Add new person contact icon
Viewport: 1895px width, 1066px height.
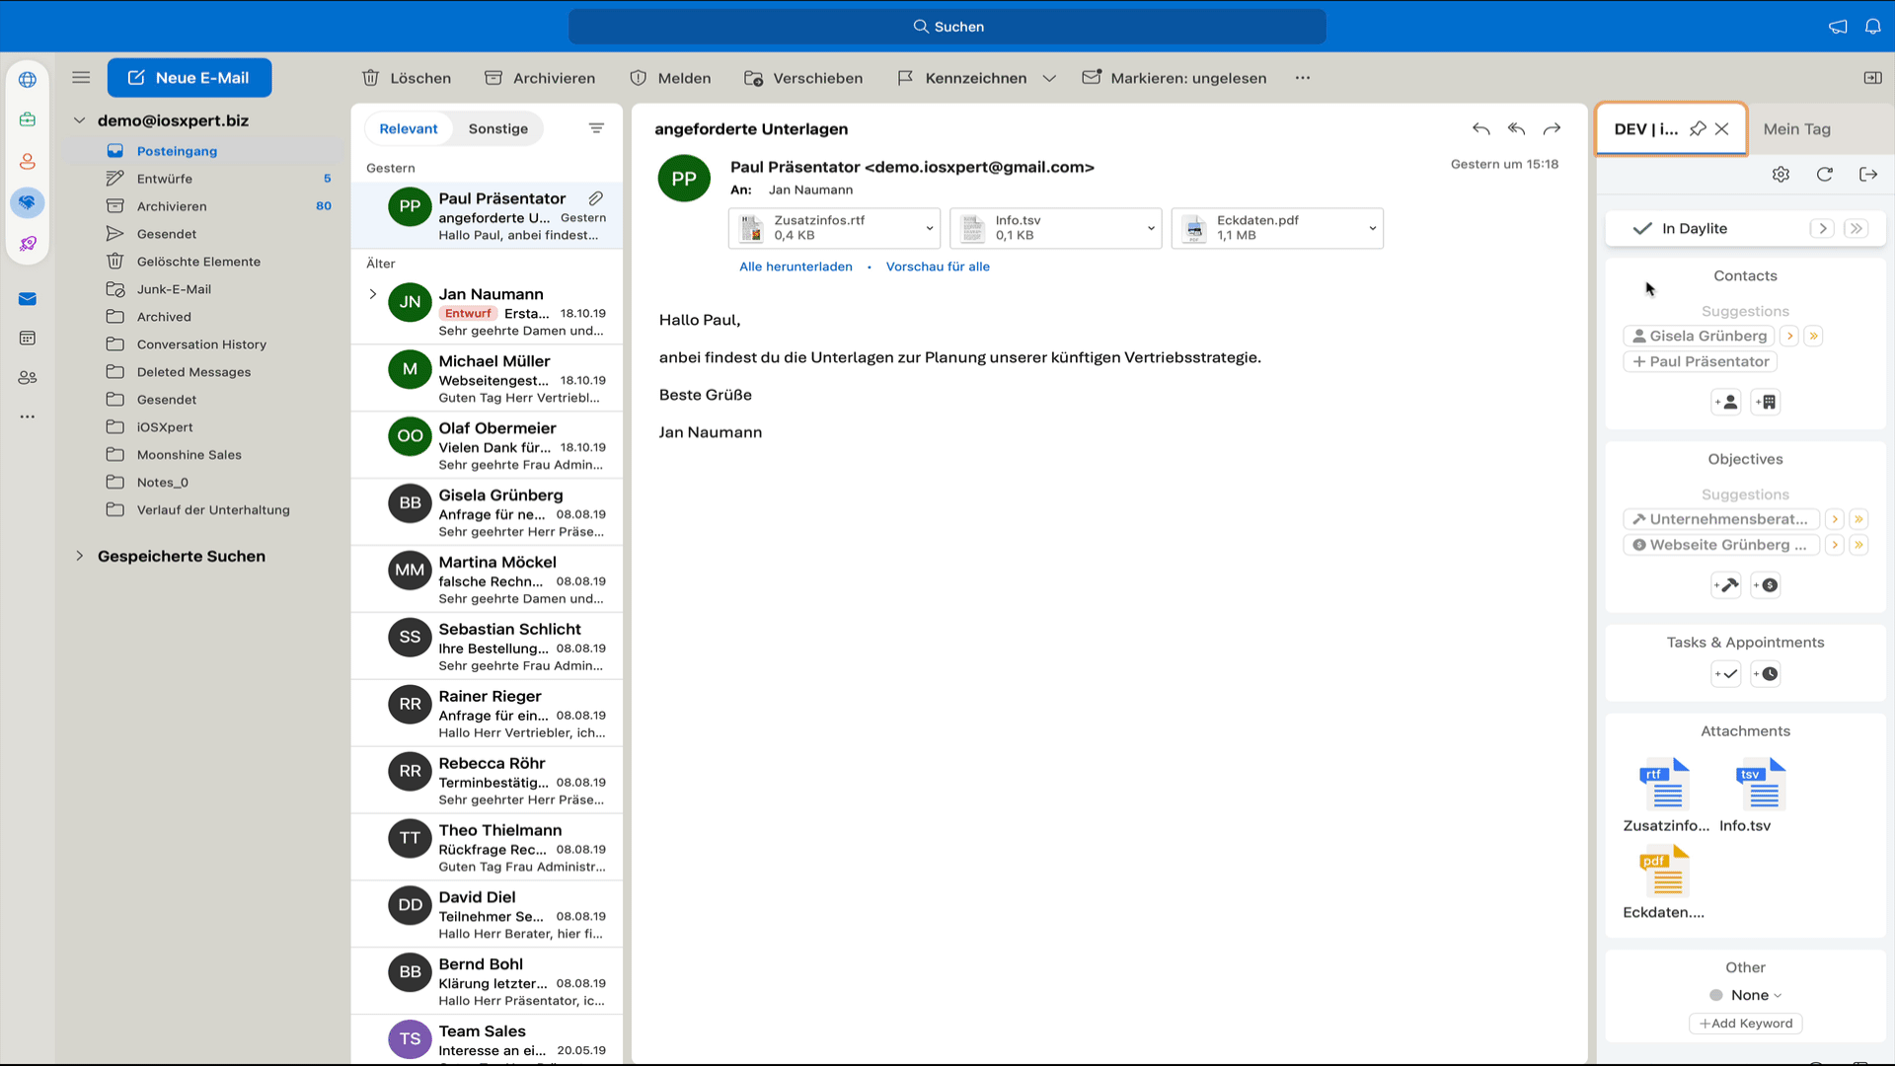tap(1725, 402)
